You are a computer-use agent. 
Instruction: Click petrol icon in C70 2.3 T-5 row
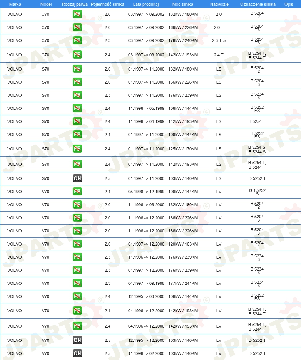(77, 40)
